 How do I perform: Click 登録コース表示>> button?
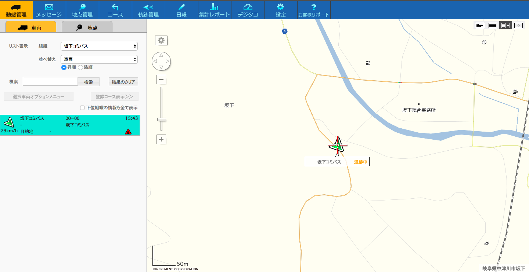point(115,96)
